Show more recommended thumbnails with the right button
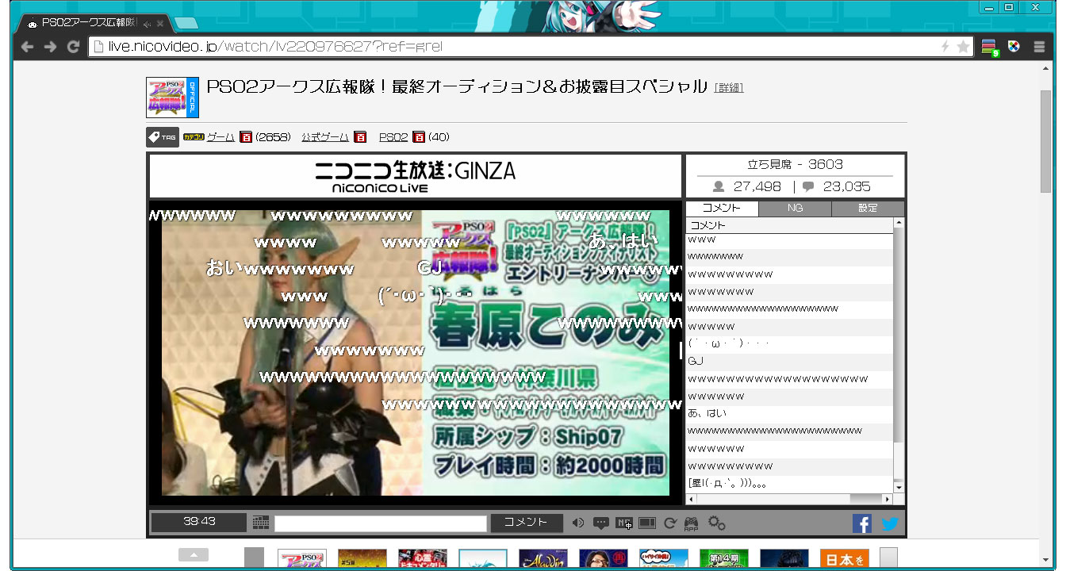The width and height of the screenshot is (1066, 571). click(x=888, y=558)
